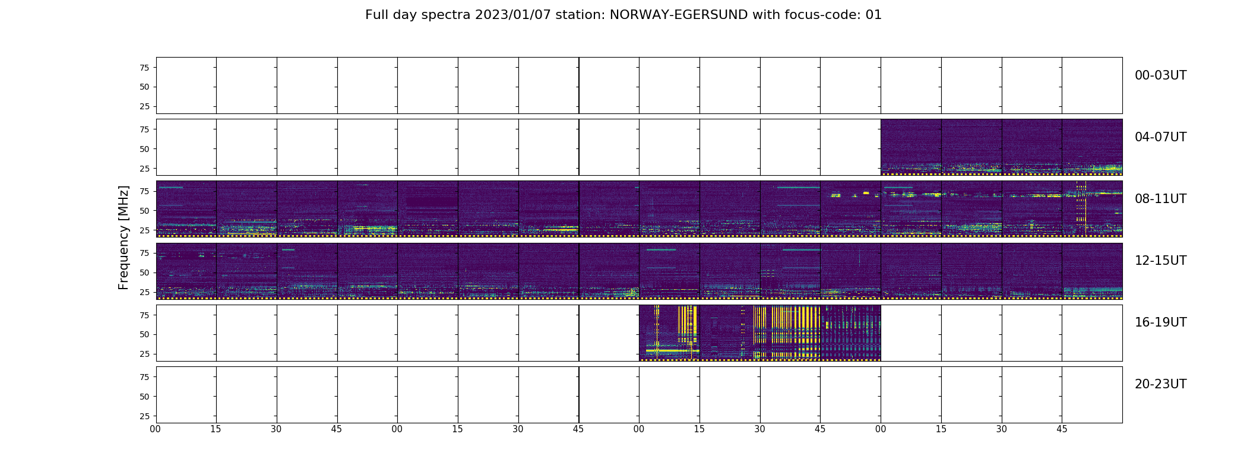Click the '25' tick of the 00-03UT row
The width and height of the screenshot is (1247, 475).
(144, 106)
